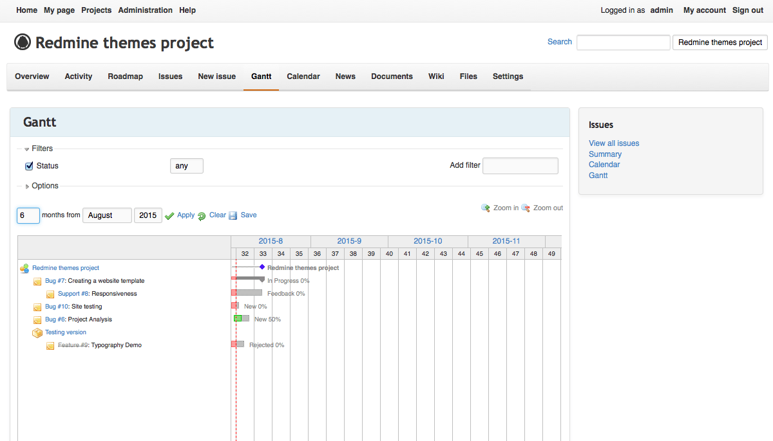Image resolution: width=773 pixels, height=441 pixels.
Task: Select the Gantt tab
Action: pos(262,76)
